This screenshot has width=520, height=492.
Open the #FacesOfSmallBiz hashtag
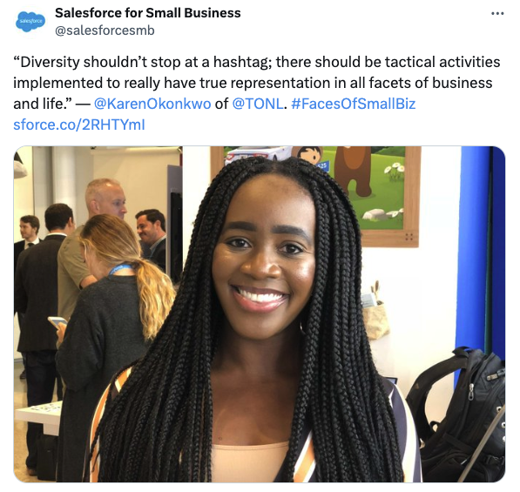[x=353, y=104]
